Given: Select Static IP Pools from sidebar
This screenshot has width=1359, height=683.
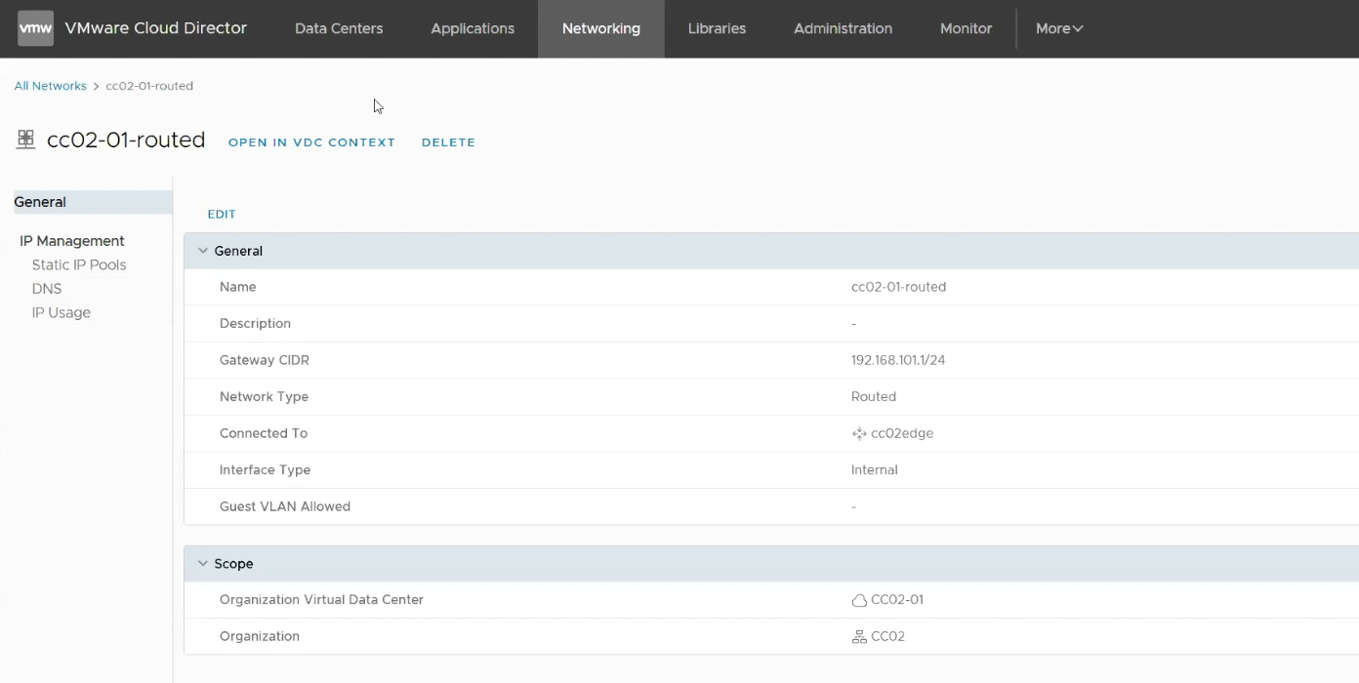Looking at the screenshot, I should pyautogui.click(x=77, y=264).
